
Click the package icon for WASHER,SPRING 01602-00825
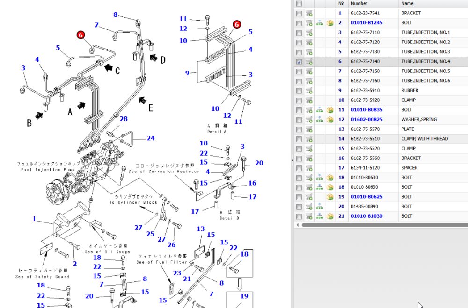330,120
